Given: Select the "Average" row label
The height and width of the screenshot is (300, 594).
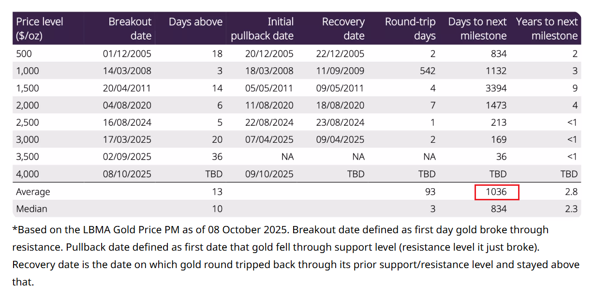Looking at the screenshot, I should (x=33, y=192).
